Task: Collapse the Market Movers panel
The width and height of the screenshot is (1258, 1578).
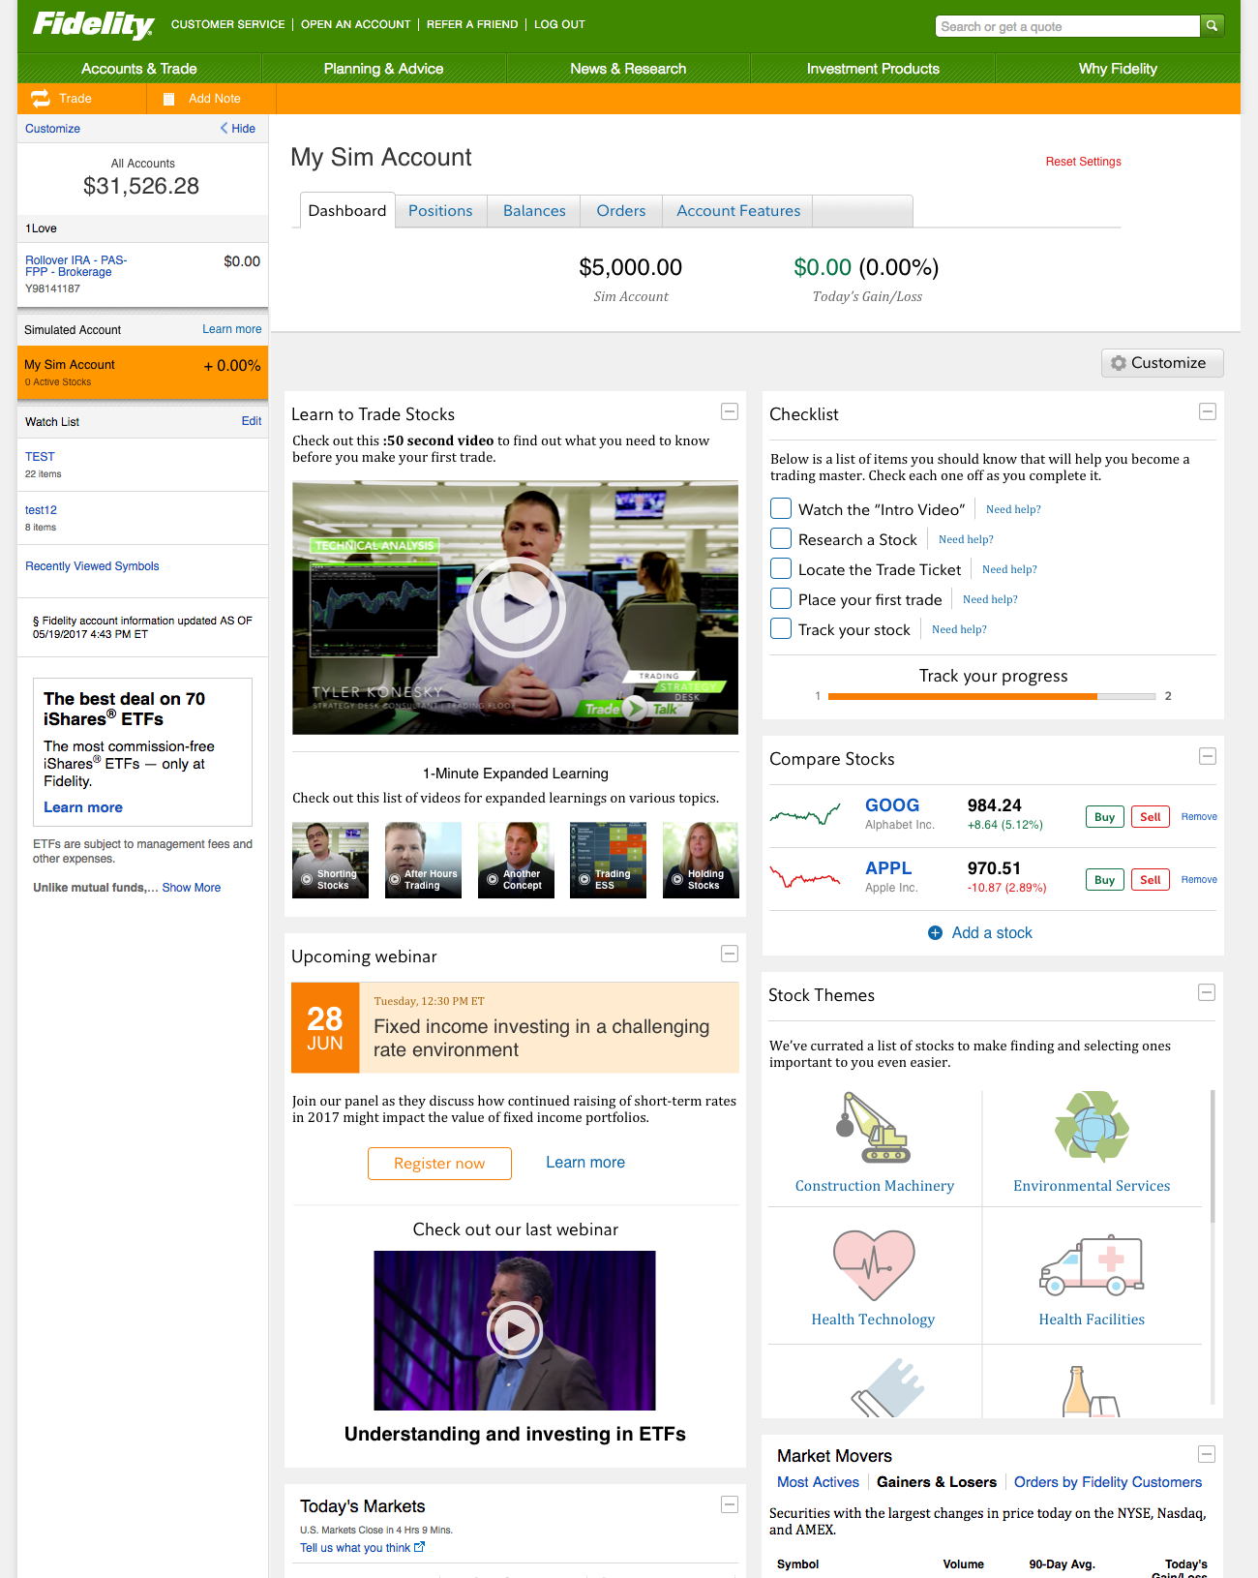Action: pos(1207,1455)
